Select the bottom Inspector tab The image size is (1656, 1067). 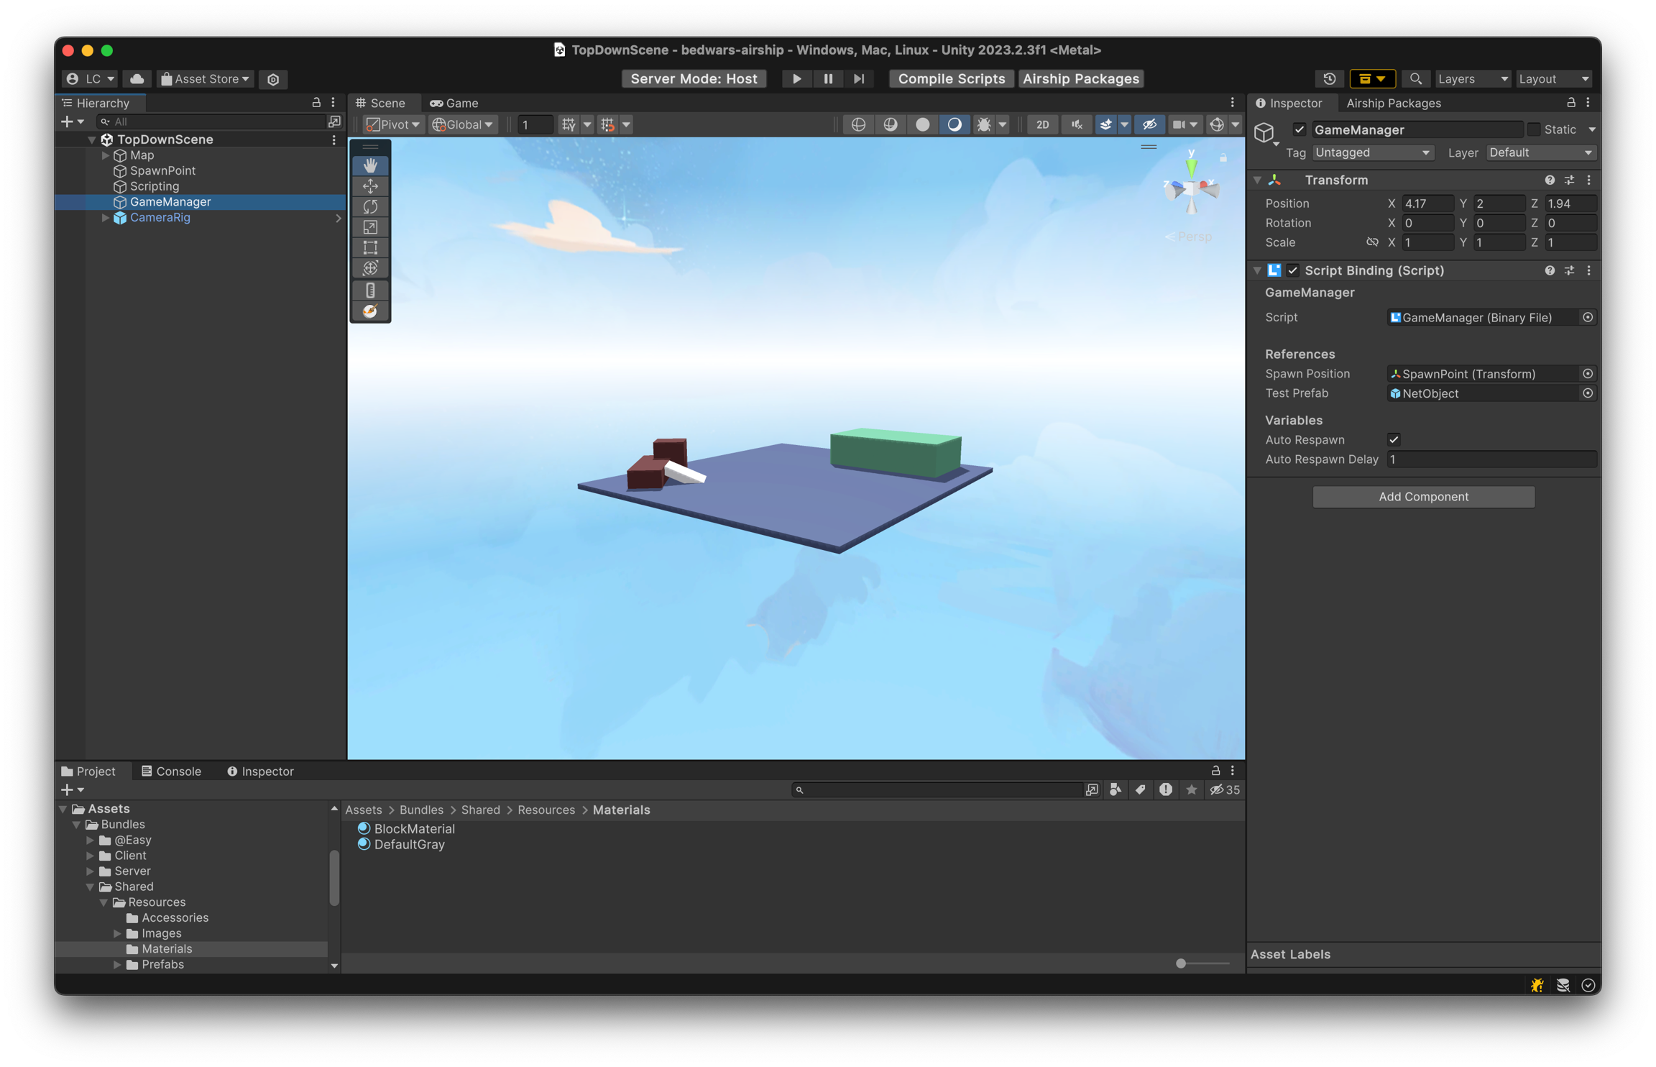[x=260, y=771]
